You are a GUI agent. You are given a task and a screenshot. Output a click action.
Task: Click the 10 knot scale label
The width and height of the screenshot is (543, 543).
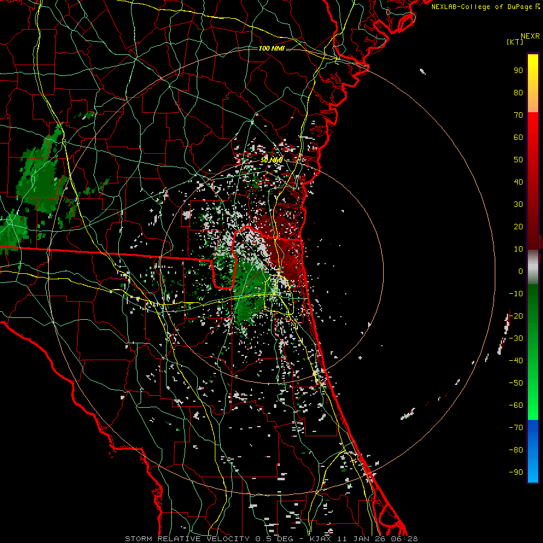click(x=518, y=249)
